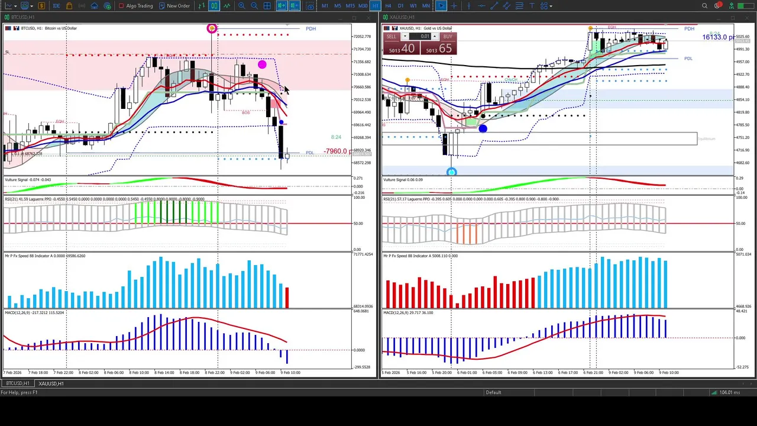Click the globe with plus icon

coord(108,6)
